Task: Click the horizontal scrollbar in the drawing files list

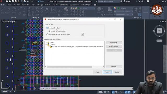Action: pos(69,67)
